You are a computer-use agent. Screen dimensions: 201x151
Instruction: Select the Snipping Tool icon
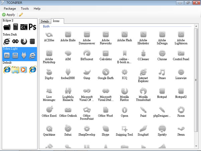(124, 129)
